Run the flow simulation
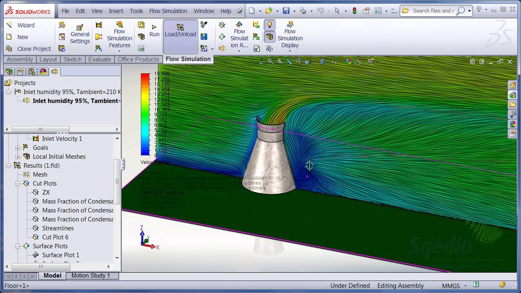Viewport: 521px width, 293px height. 154,31
